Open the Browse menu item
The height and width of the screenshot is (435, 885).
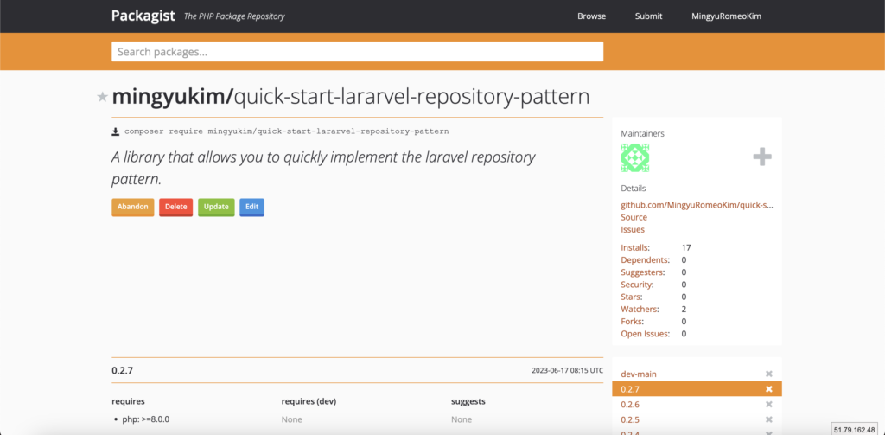pyautogui.click(x=591, y=16)
